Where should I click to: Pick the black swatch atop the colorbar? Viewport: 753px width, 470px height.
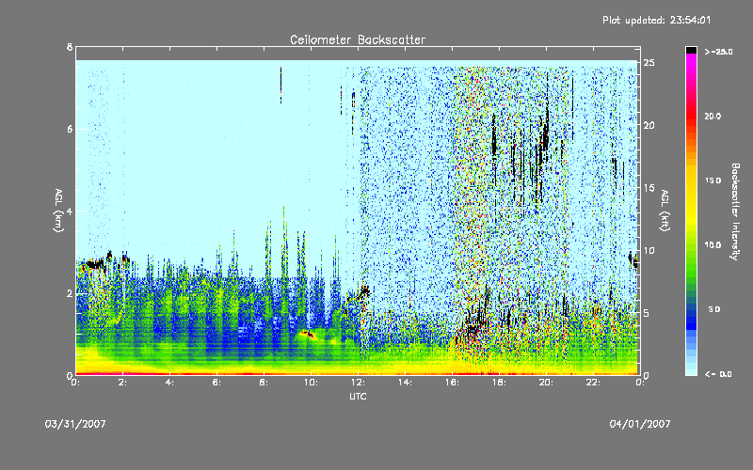coord(691,50)
